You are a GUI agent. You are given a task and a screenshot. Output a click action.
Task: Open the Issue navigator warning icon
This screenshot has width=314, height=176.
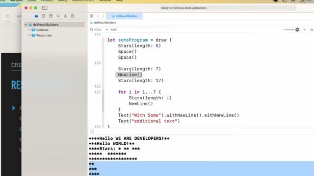65,16
